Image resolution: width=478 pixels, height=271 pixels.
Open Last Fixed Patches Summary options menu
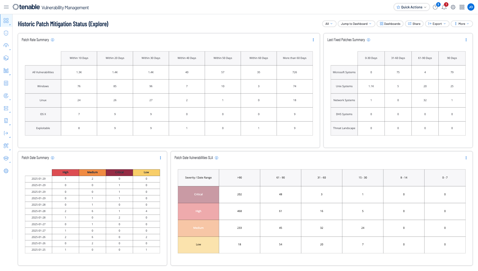pos(466,40)
